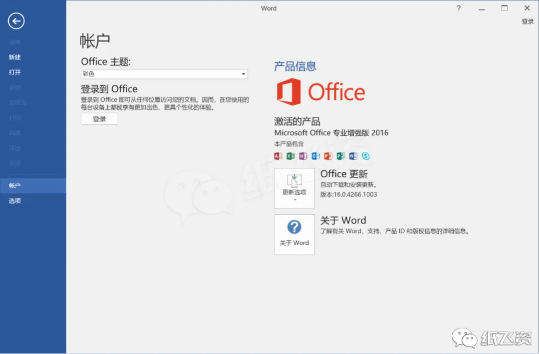Click the red Office logo
The width and height of the screenshot is (539, 354).
321,92
